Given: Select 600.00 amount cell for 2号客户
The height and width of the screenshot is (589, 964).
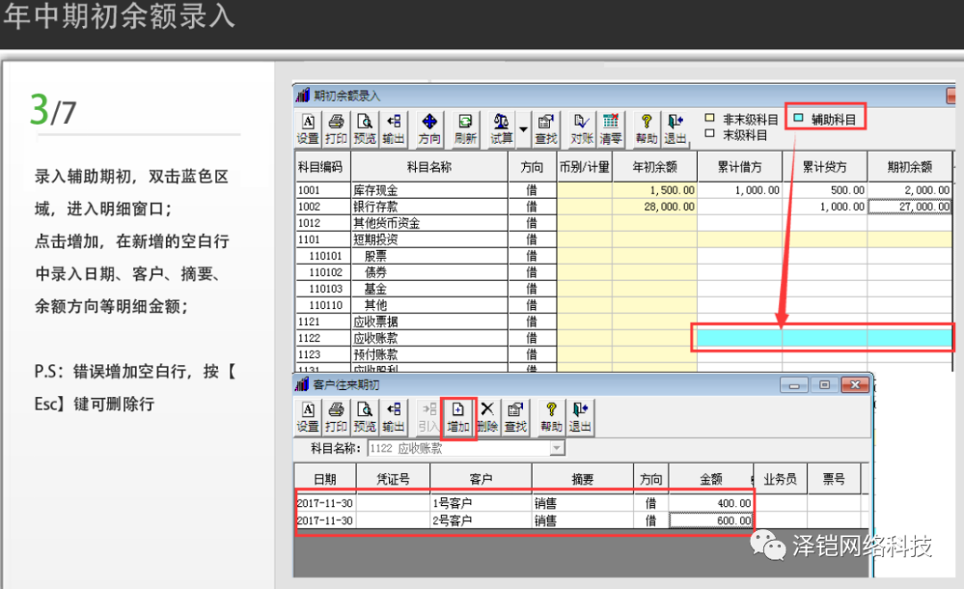Looking at the screenshot, I should point(711,520).
